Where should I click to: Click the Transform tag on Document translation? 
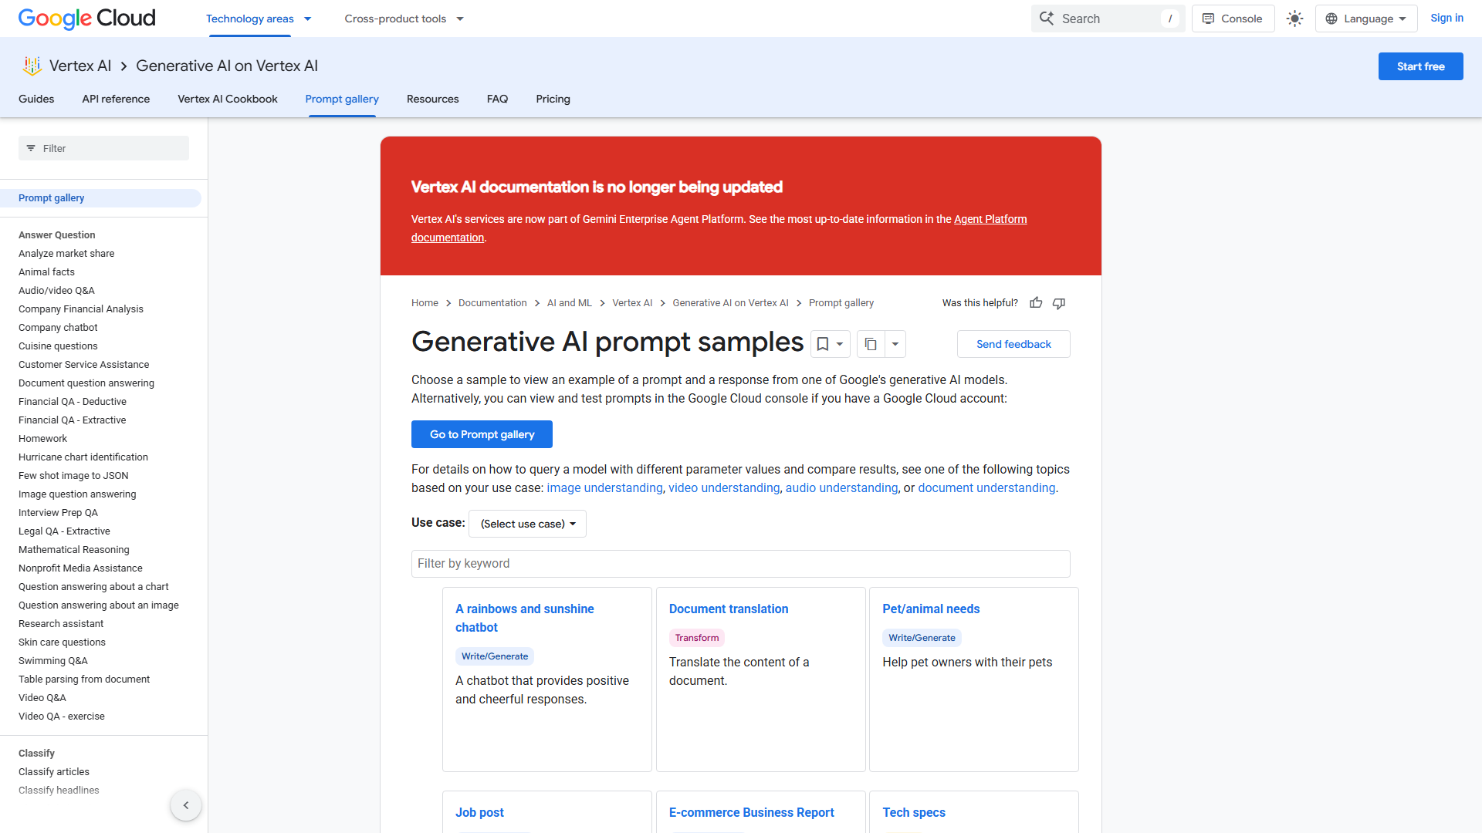coord(697,638)
